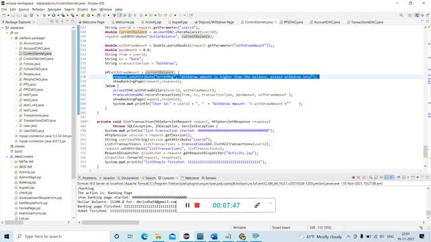Switch to the Activity.jsp editor tab
431x242 pixels.
pyautogui.click(x=151, y=22)
